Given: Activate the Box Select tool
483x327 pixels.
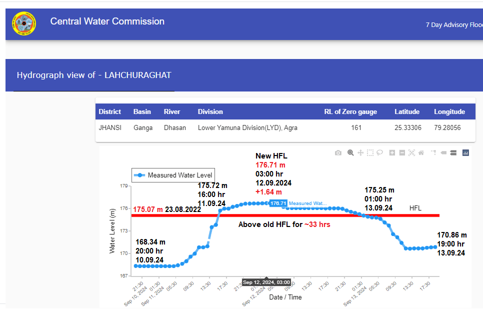Looking at the screenshot, I should click(x=370, y=153).
